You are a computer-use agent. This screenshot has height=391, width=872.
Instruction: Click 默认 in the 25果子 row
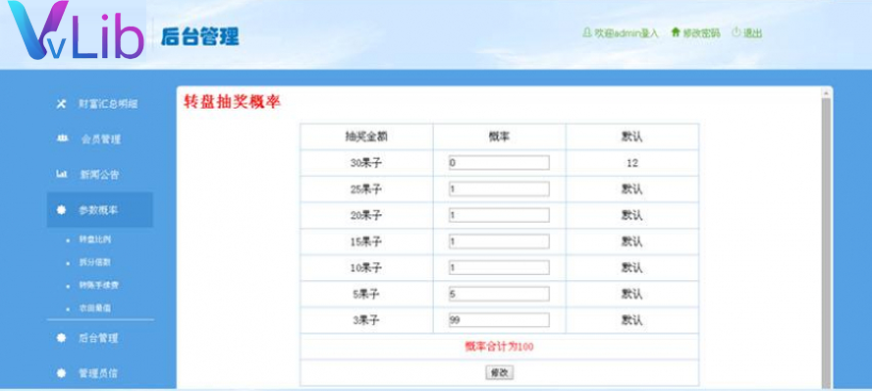point(631,189)
